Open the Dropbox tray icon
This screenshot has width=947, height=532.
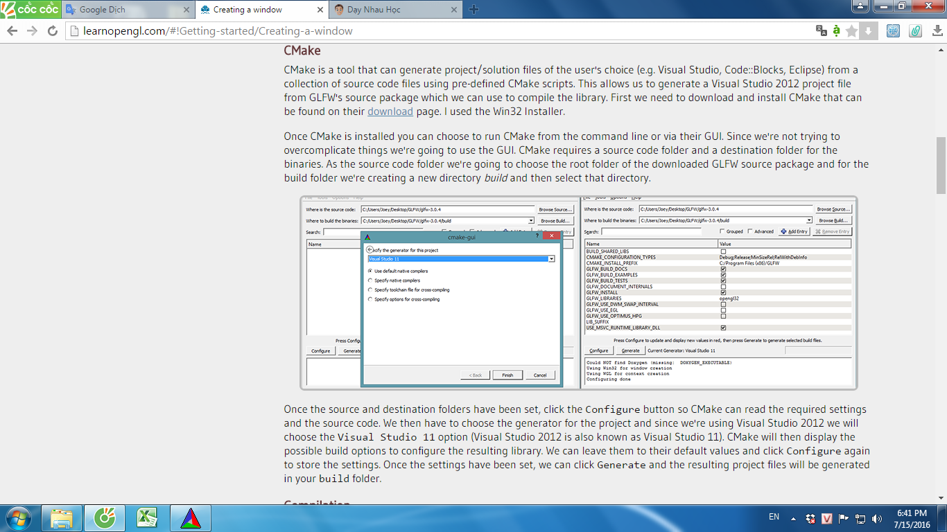coord(810,518)
